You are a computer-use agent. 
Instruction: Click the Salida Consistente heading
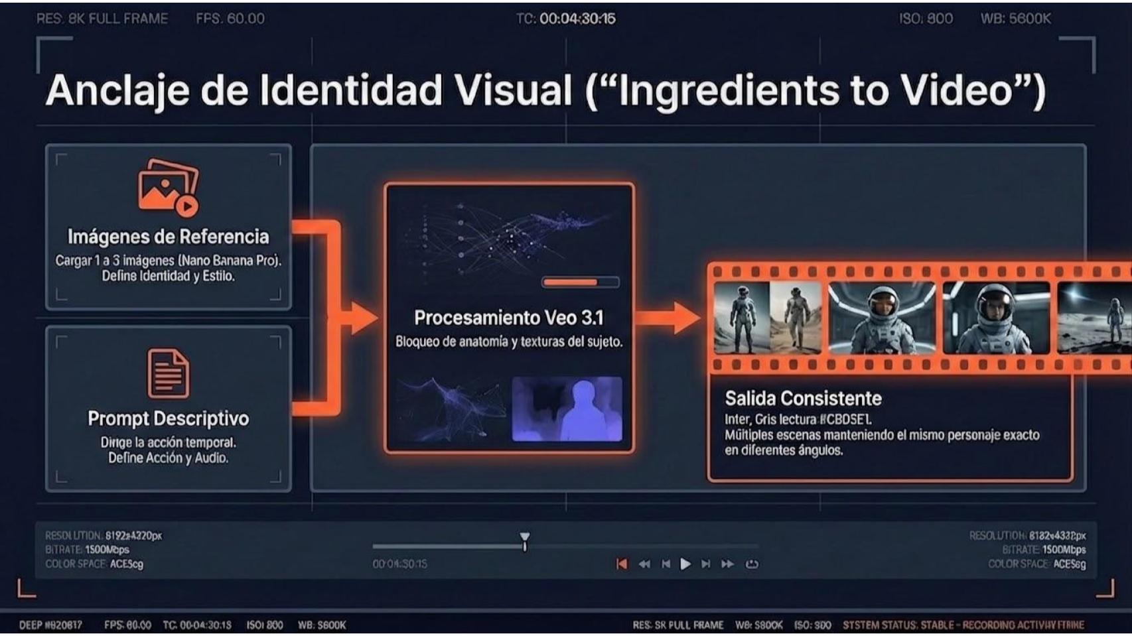click(x=803, y=399)
